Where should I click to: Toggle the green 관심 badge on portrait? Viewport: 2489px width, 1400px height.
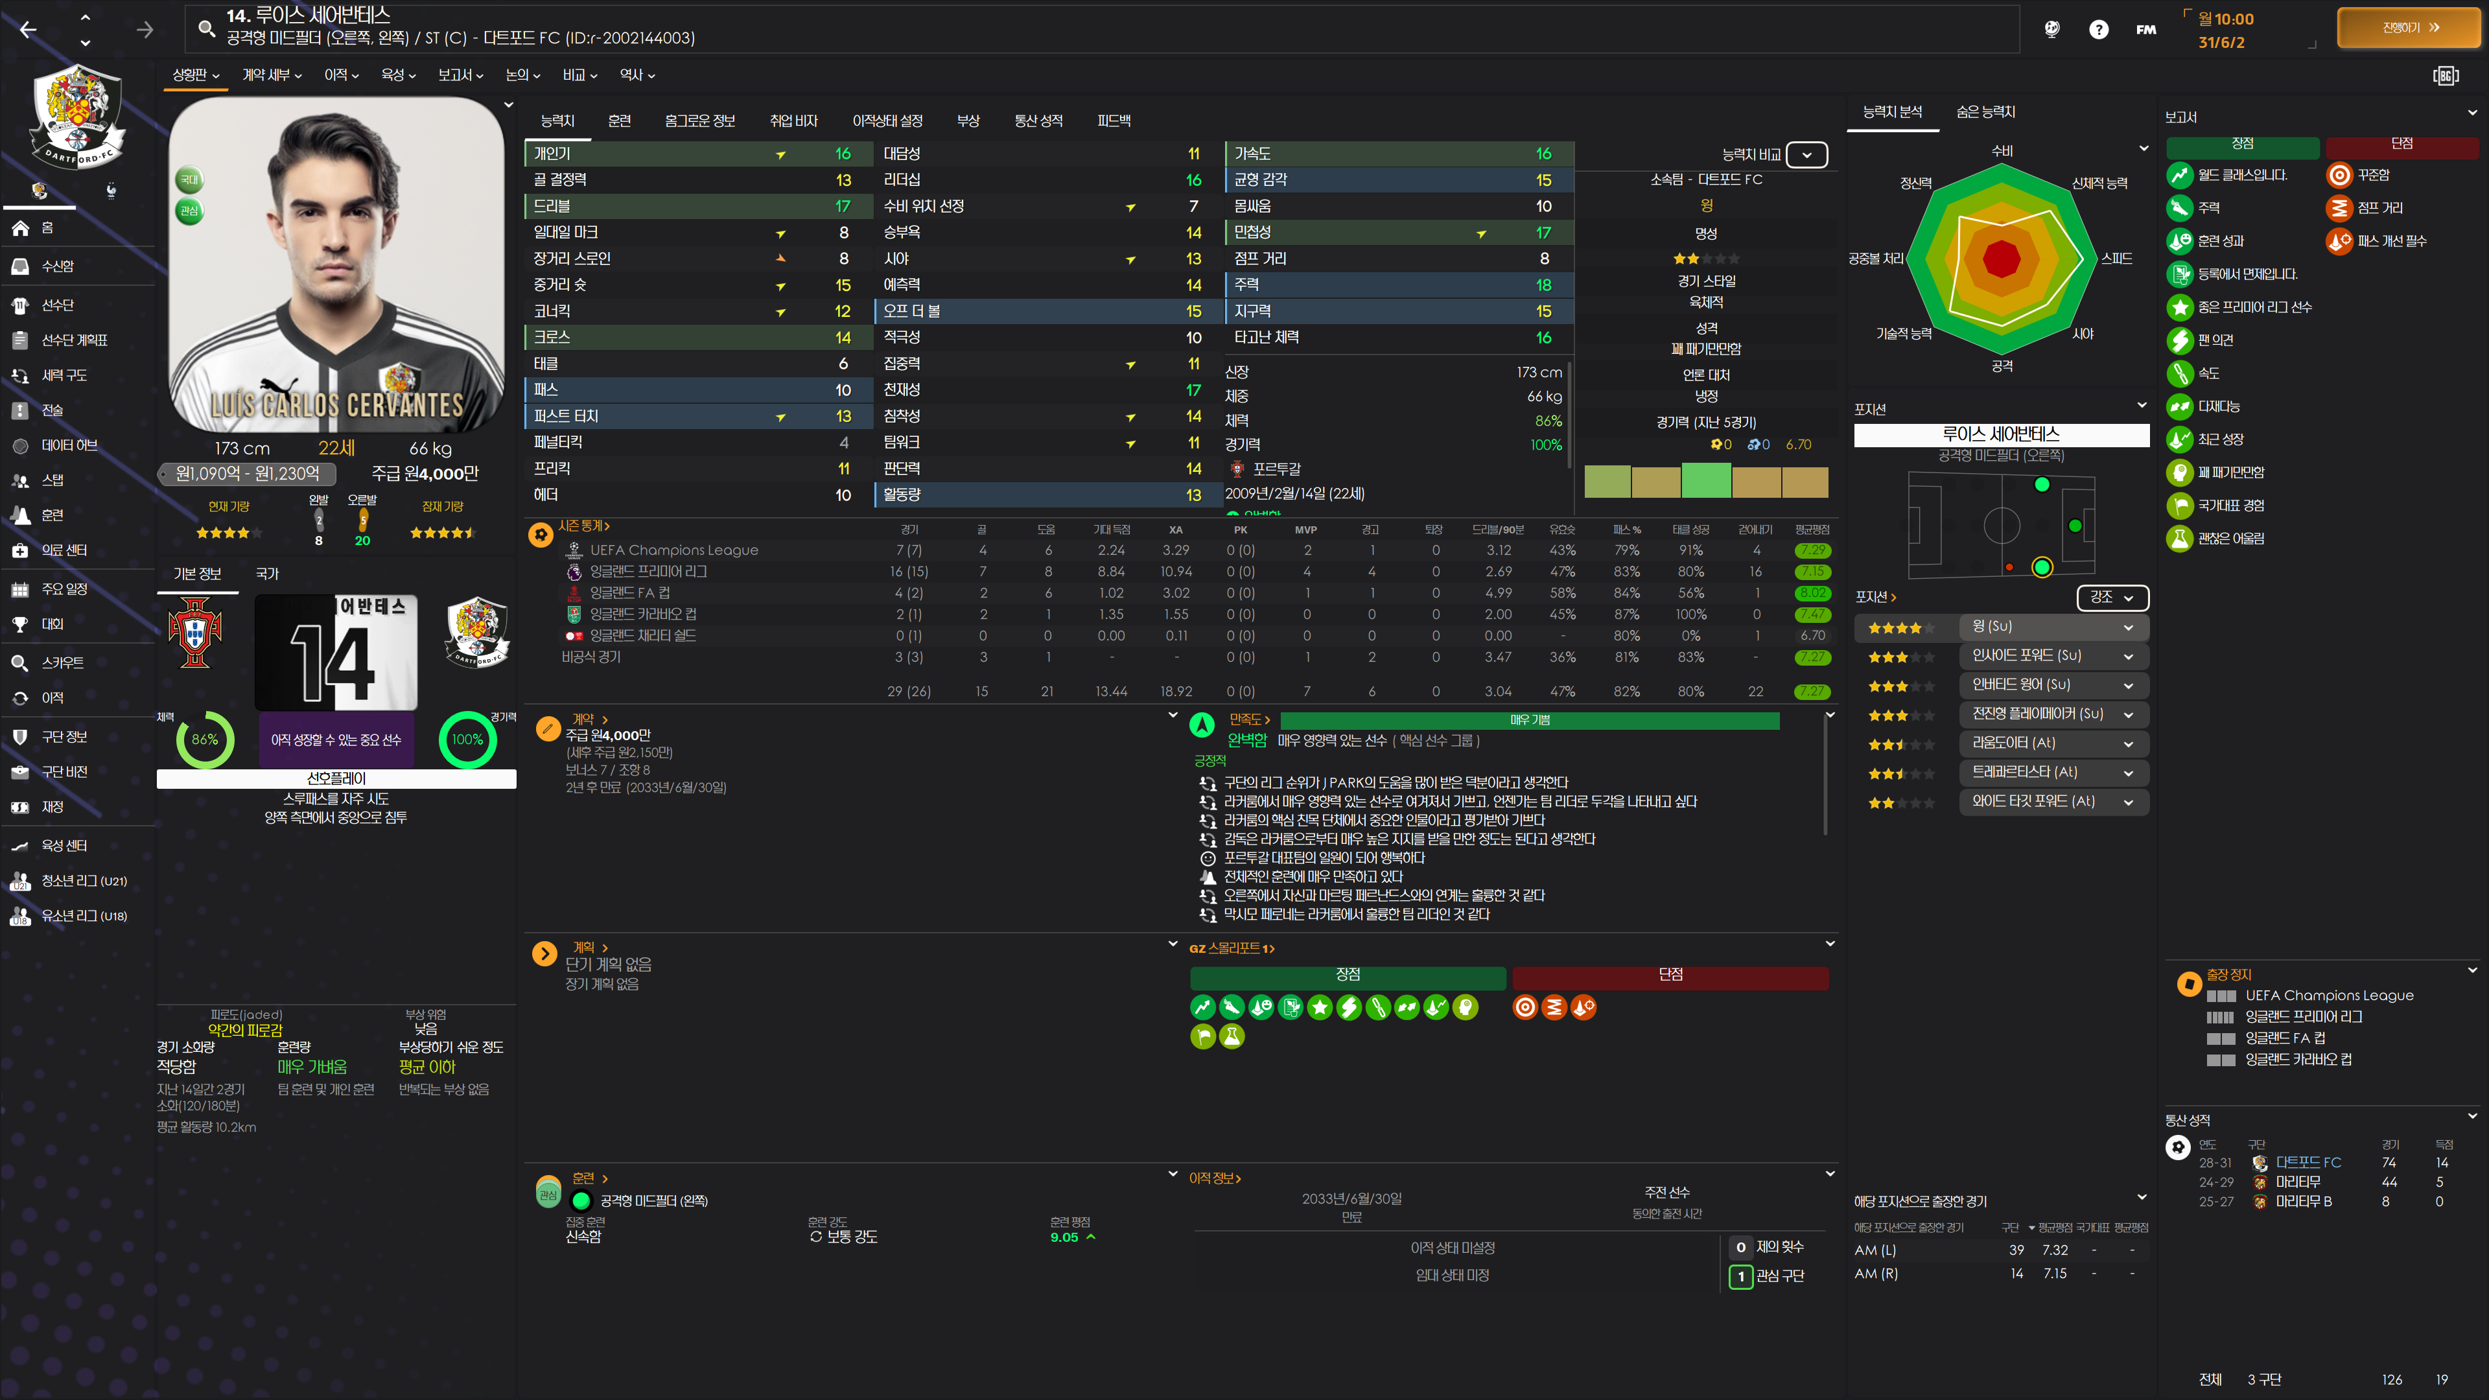coord(189,211)
